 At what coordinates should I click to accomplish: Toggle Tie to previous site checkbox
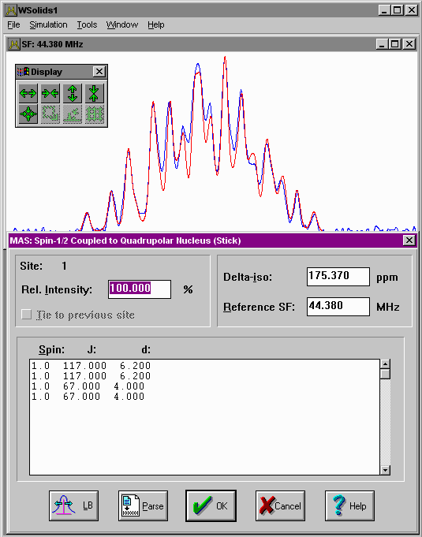26,315
